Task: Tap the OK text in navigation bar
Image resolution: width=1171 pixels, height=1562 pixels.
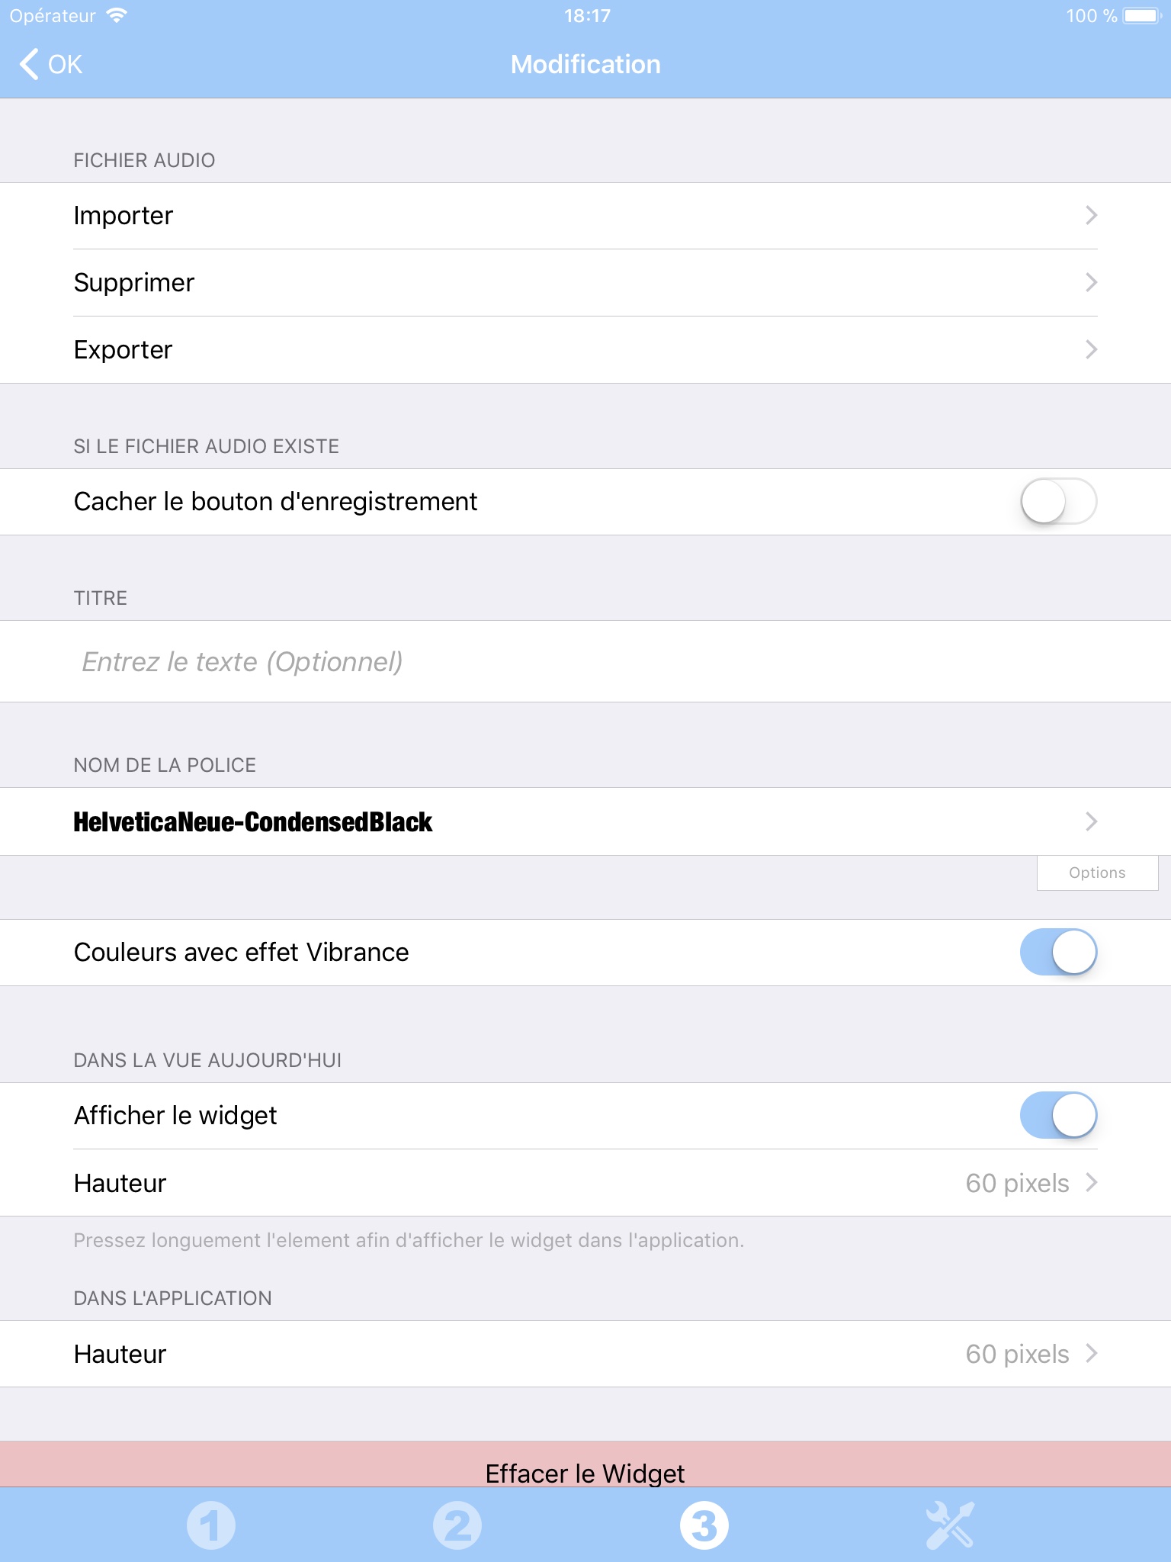Action: coord(66,64)
